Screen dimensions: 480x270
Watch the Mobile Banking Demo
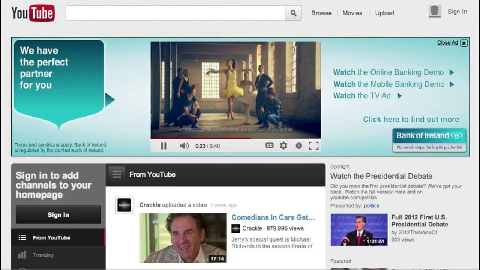[394, 84]
